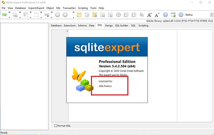This screenshot has height=135, width=214.
Task: Click the SQLite library version text
Action: (x=179, y=21)
